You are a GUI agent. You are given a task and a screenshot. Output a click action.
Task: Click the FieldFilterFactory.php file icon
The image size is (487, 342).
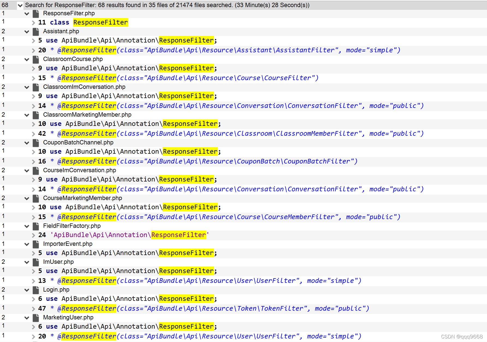(36, 226)
